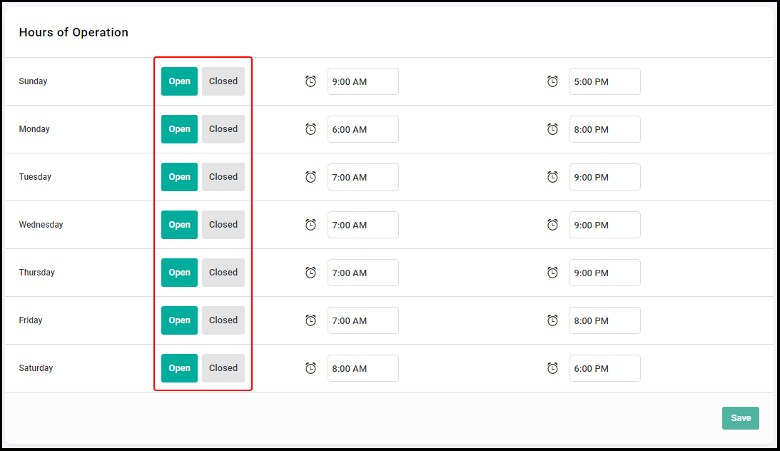Set Sunday to Open
The image size is (780, 451).
179,81
